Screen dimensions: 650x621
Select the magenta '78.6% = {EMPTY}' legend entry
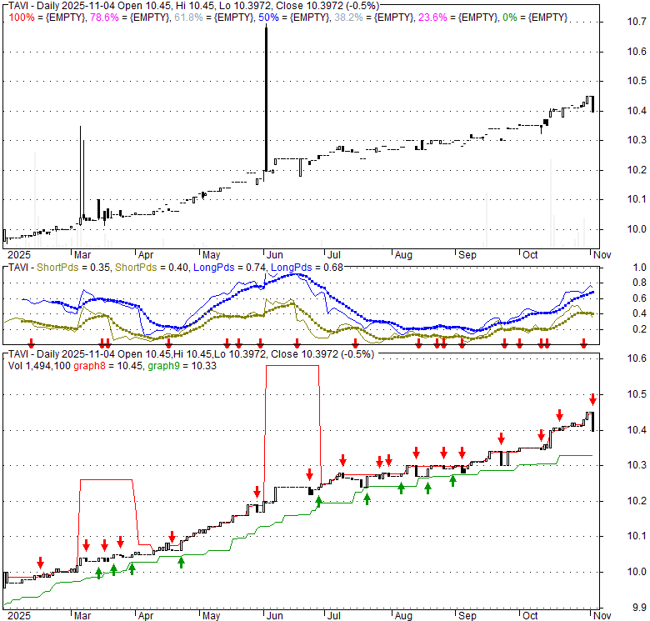pos(129,18)
